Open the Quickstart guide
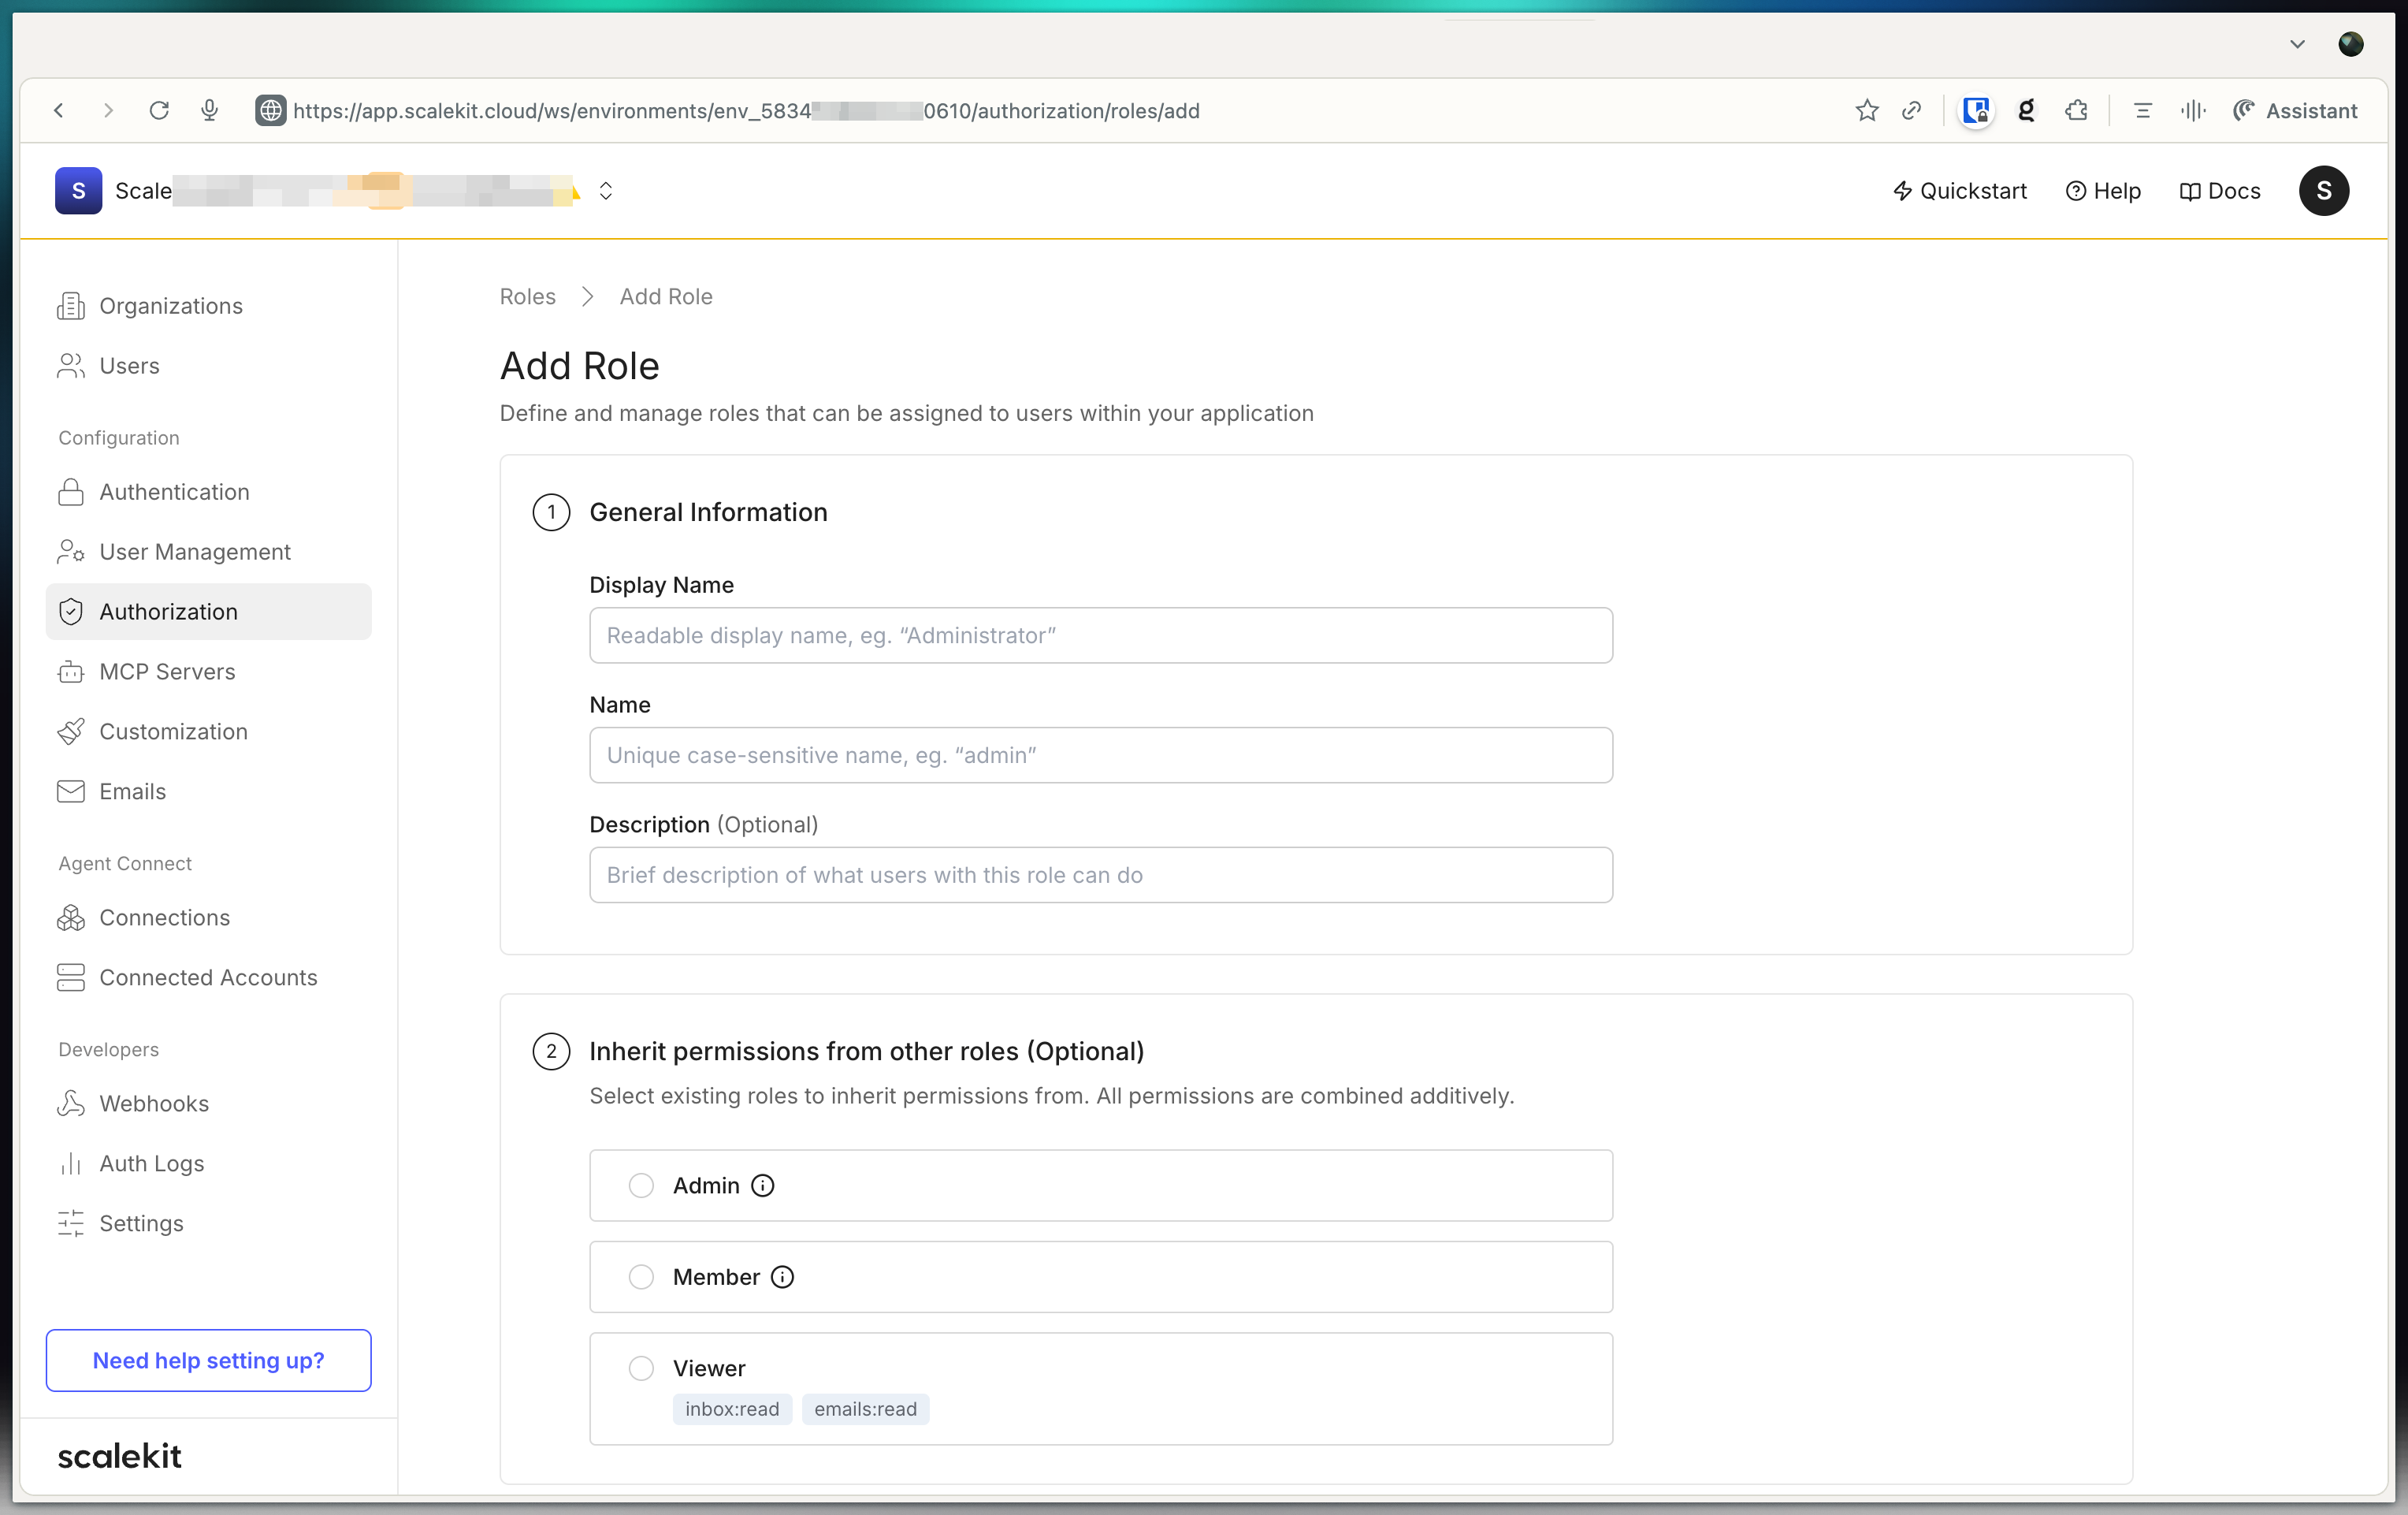 pyautogui.click(x=1959, y=191)
